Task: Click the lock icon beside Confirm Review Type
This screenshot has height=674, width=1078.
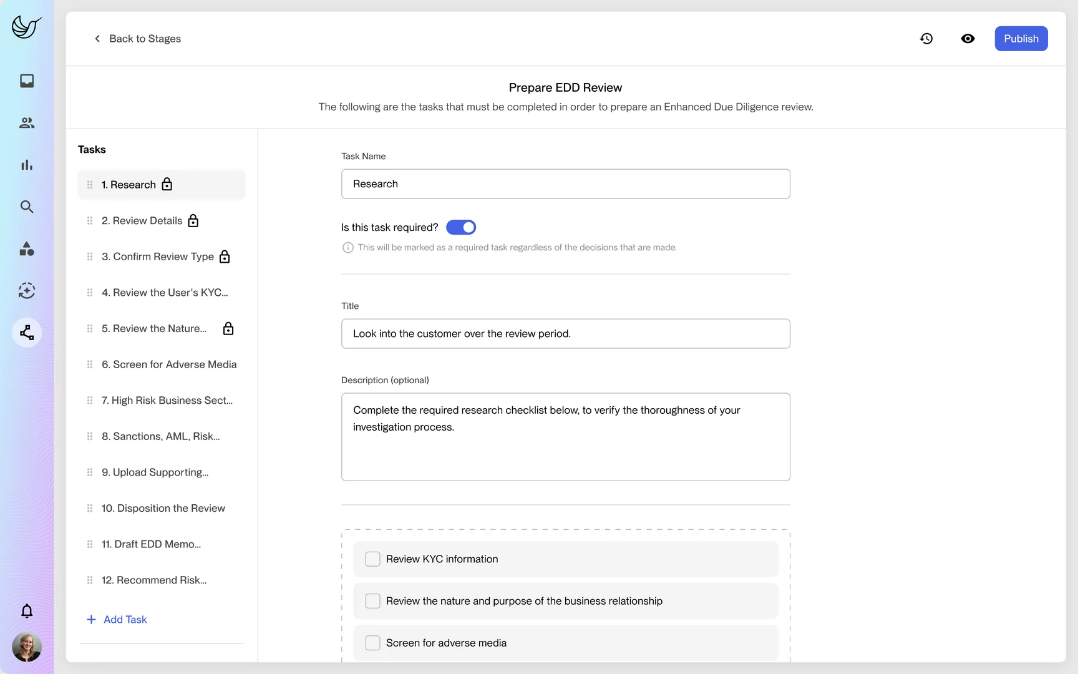Action: point(225,256)
